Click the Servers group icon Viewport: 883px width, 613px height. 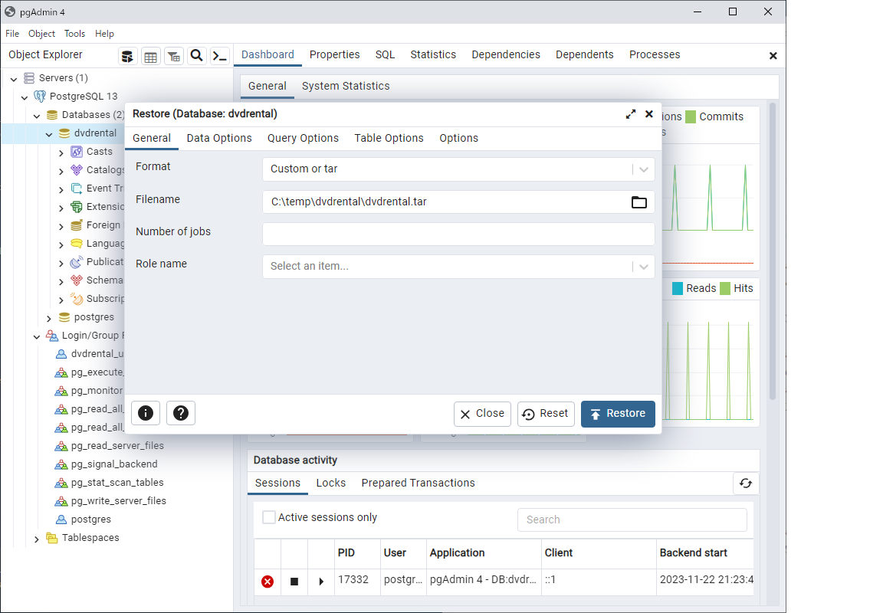[29, 78]
